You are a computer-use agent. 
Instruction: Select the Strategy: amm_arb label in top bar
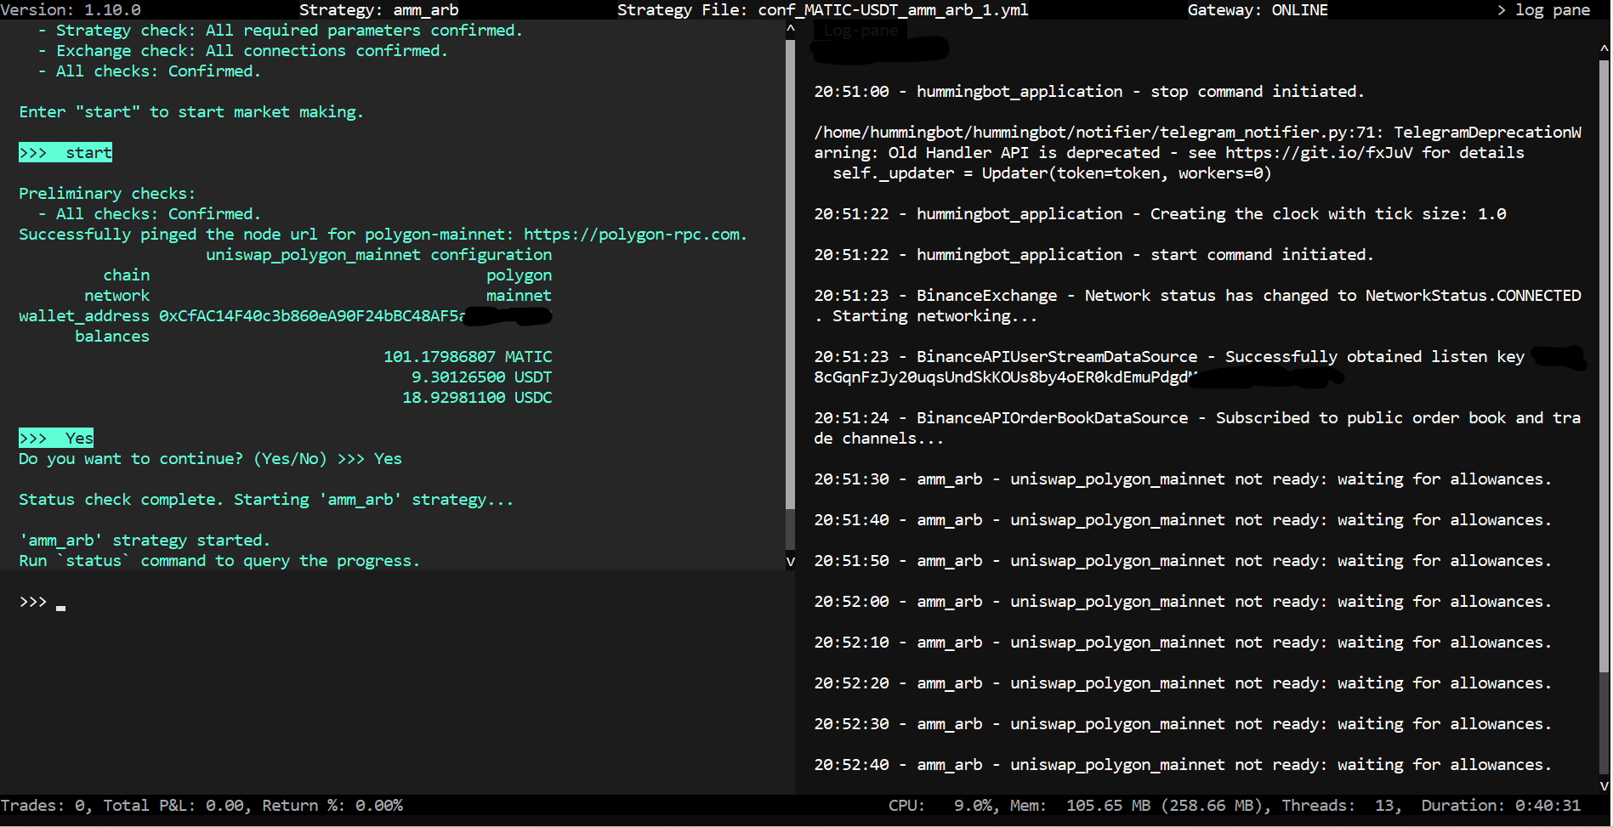[x=378, y=9]
